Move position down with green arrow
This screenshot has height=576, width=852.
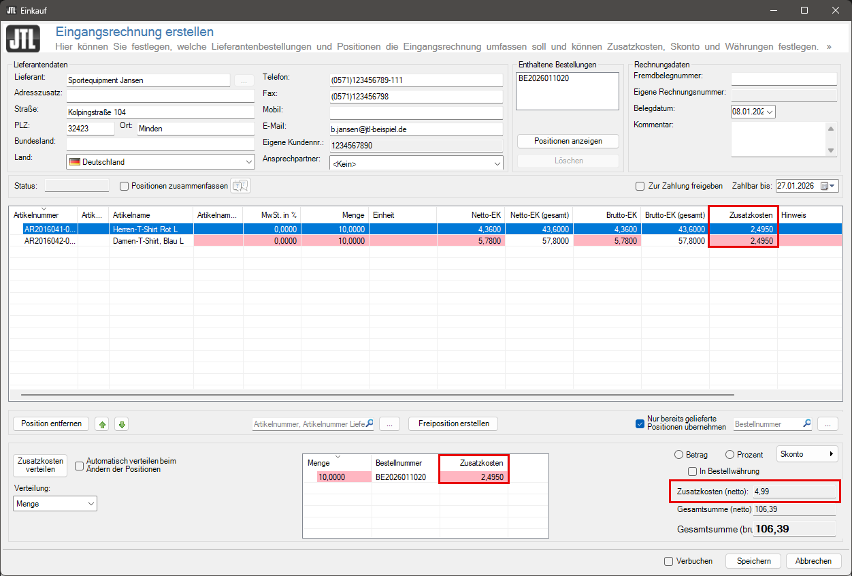pos(121,424)
